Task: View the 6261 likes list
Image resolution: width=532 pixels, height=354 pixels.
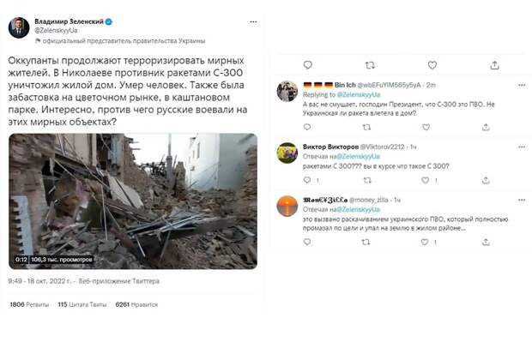Action: point(136,304)
